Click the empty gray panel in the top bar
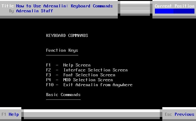The height and width of the screenshot is (121, 196). point(135,8)
